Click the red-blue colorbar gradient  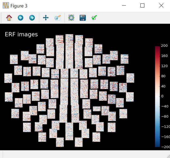click(157, 96)
